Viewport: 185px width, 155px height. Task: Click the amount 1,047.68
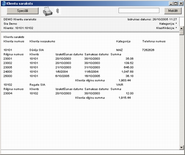128,72
